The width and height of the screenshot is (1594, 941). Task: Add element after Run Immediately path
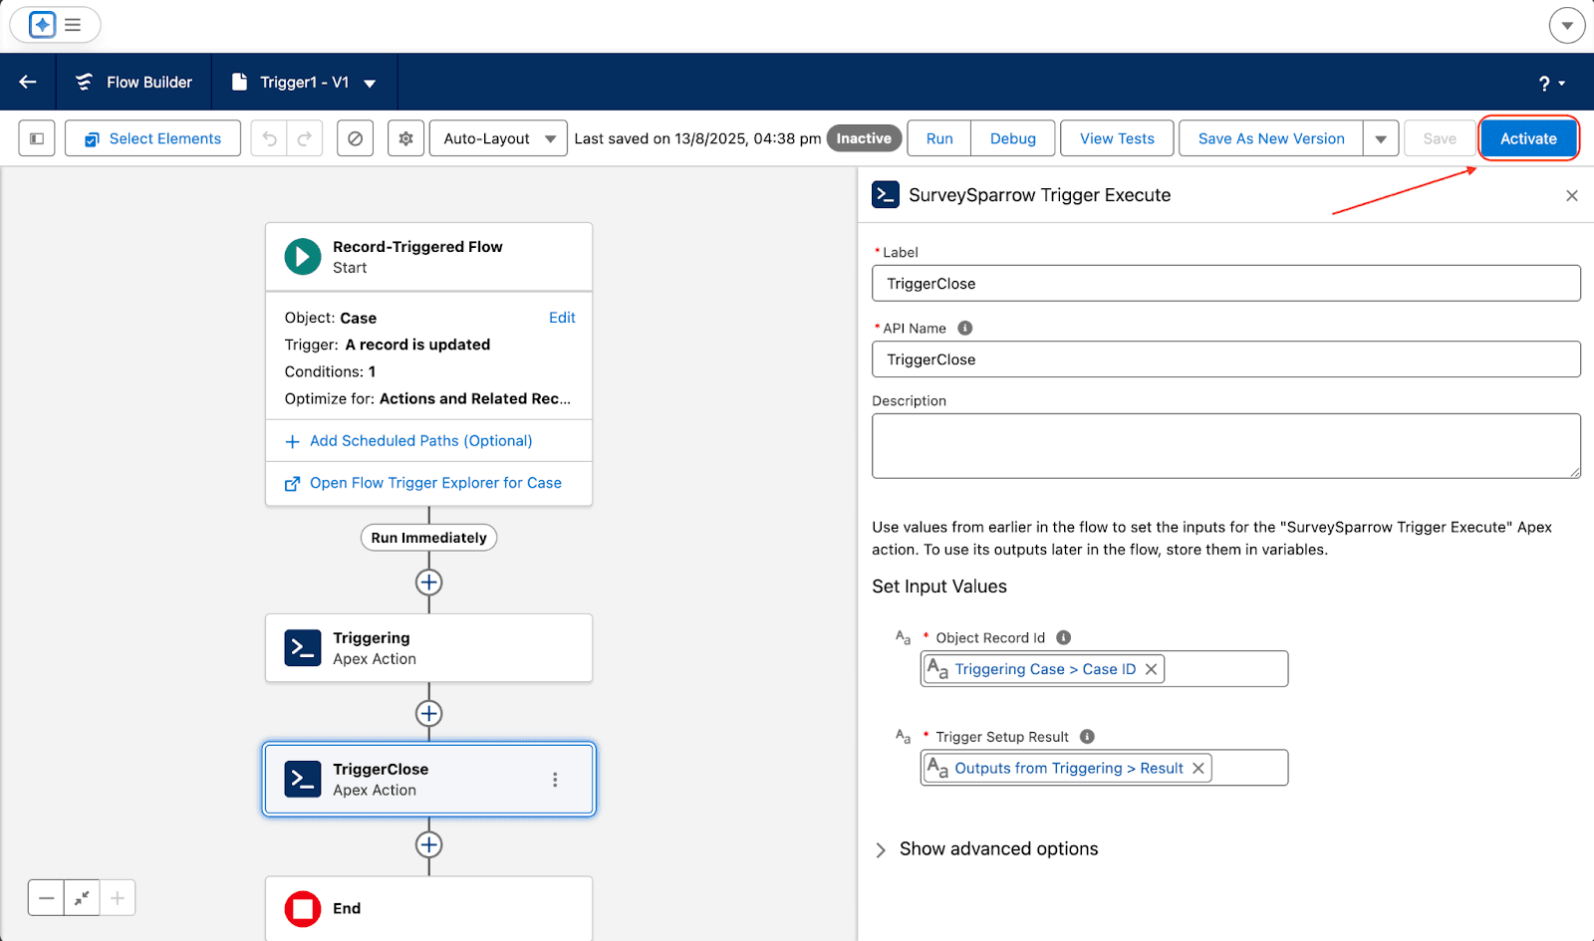[428, 583]
